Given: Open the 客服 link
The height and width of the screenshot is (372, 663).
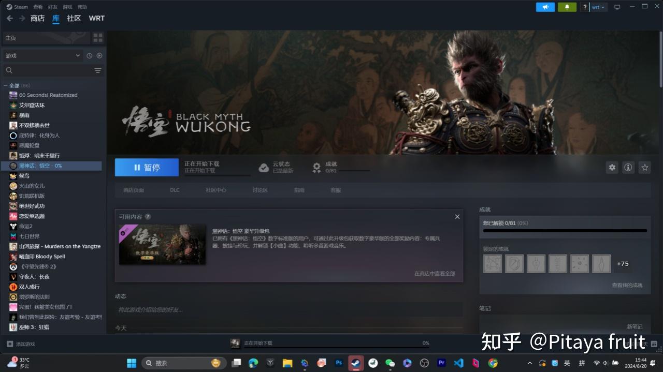Looking at the screenshot, I should (x=336, y=190).
